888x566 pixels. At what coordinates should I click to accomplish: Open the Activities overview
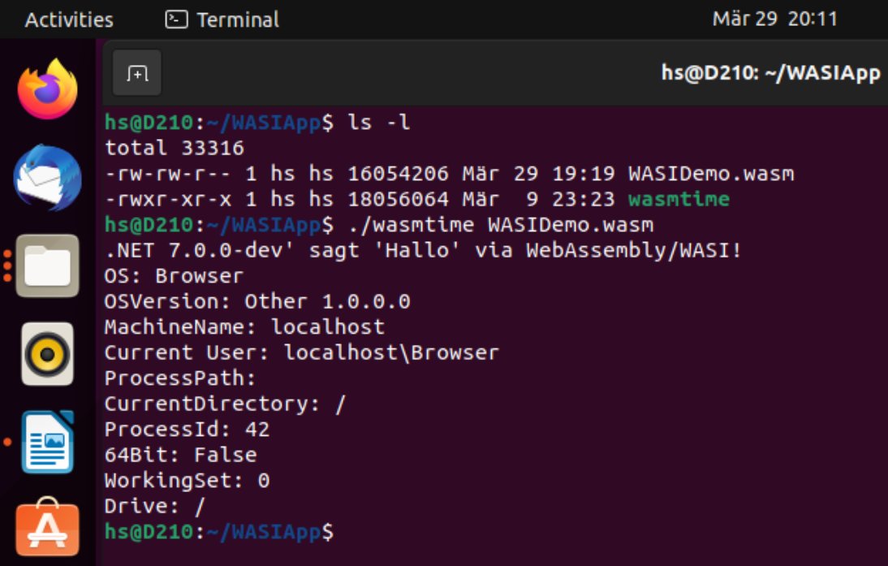pos(69,19)
